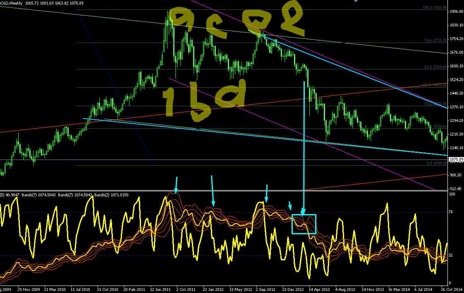Click the (5) 40.9847 indicator value label
This screenshot has height=293, width=464.
point(10,195)
